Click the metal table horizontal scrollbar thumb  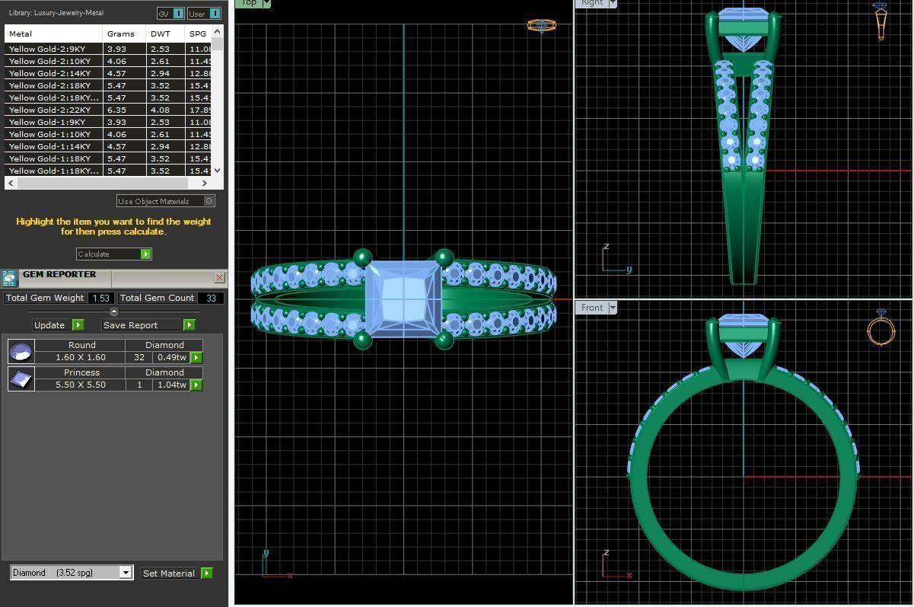click(x=101, y=183)
